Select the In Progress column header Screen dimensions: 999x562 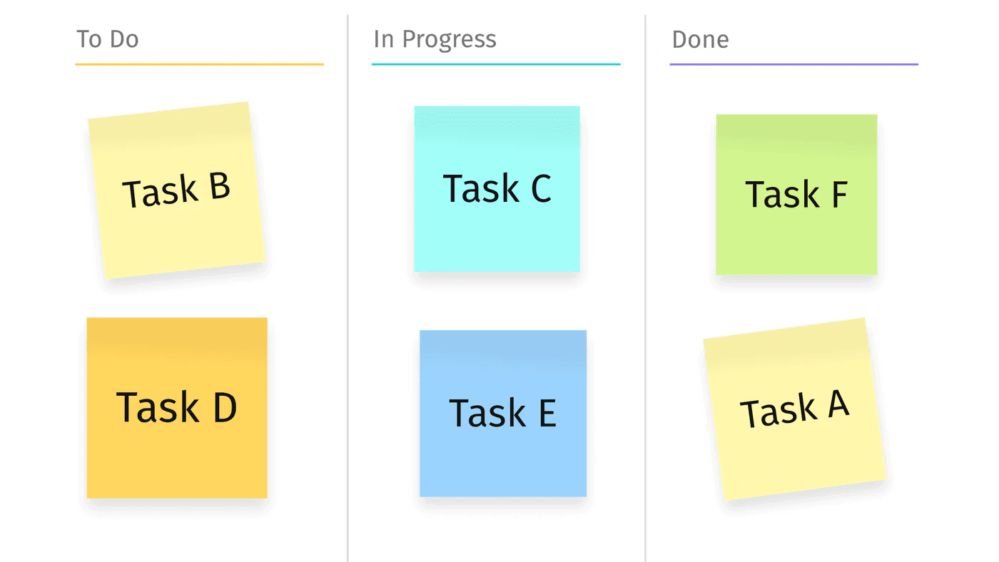tap(435, 39)
